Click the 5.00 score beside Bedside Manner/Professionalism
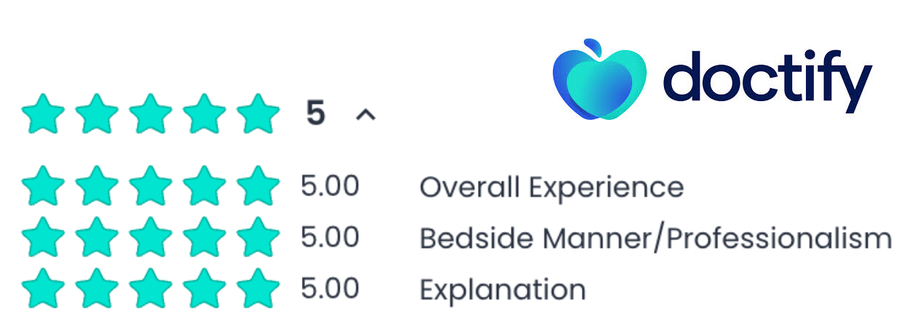The image size is (915, 333). click(329, 238)
